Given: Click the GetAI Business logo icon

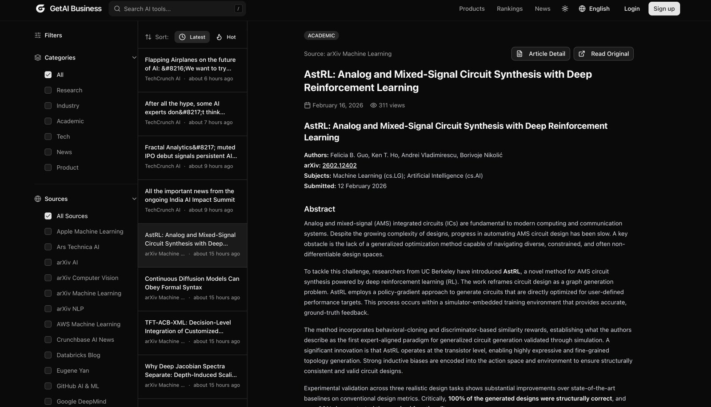Looking at the screenshot, I should coord(40,8).
